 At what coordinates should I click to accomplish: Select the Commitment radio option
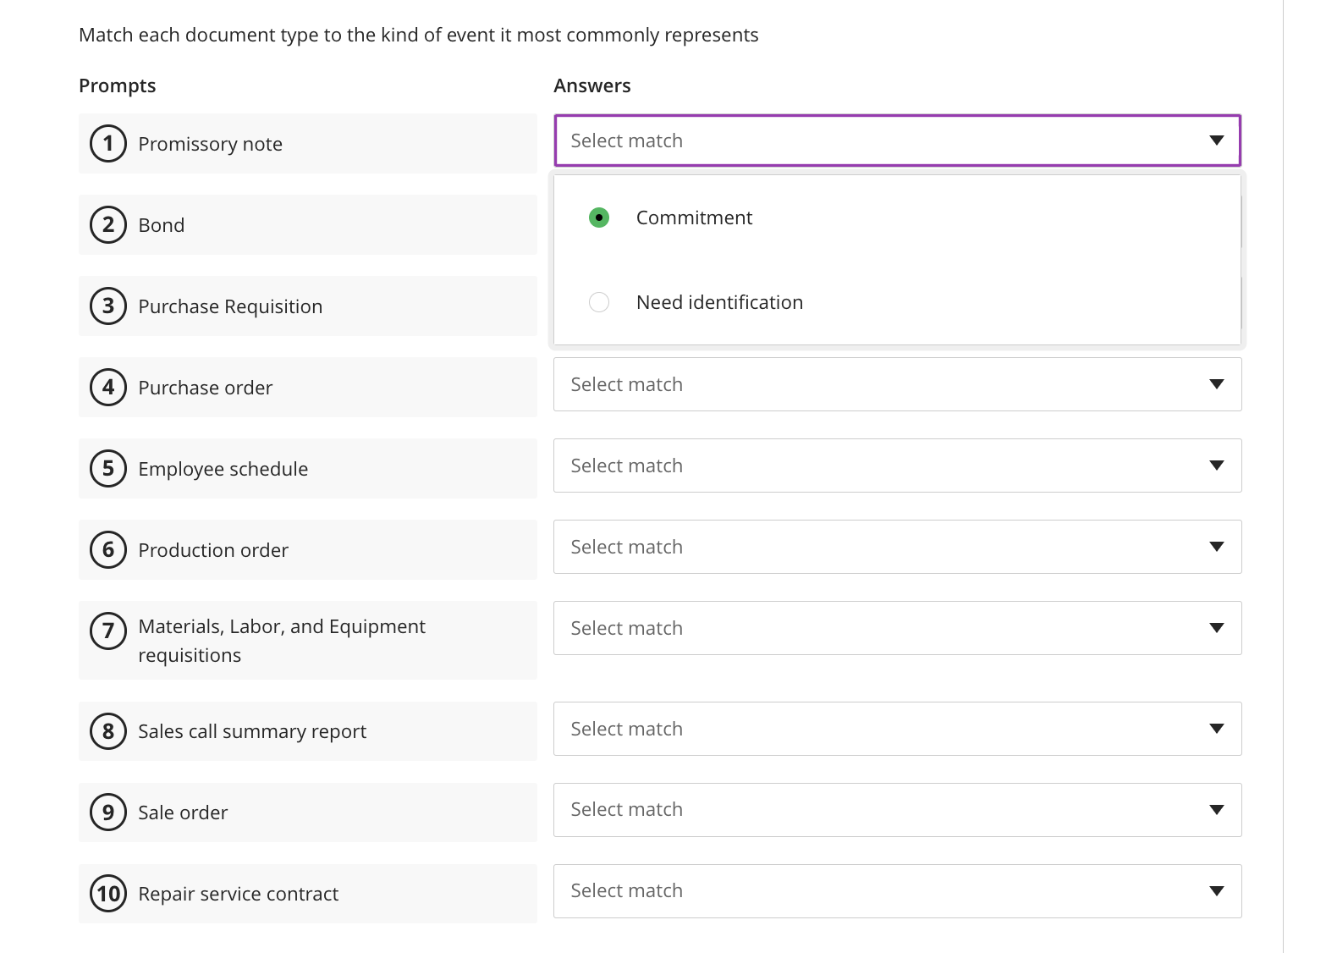[x=599, y=218]
